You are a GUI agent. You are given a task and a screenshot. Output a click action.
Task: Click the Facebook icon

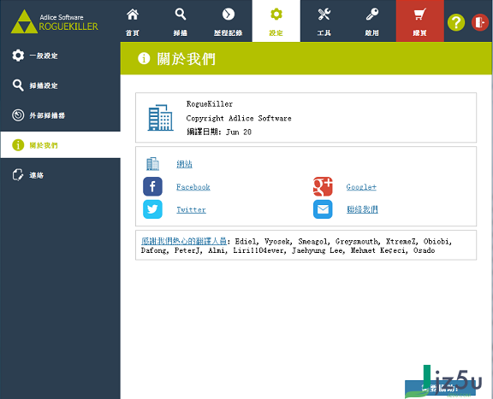pyautogui.click(x=153, y=186)
